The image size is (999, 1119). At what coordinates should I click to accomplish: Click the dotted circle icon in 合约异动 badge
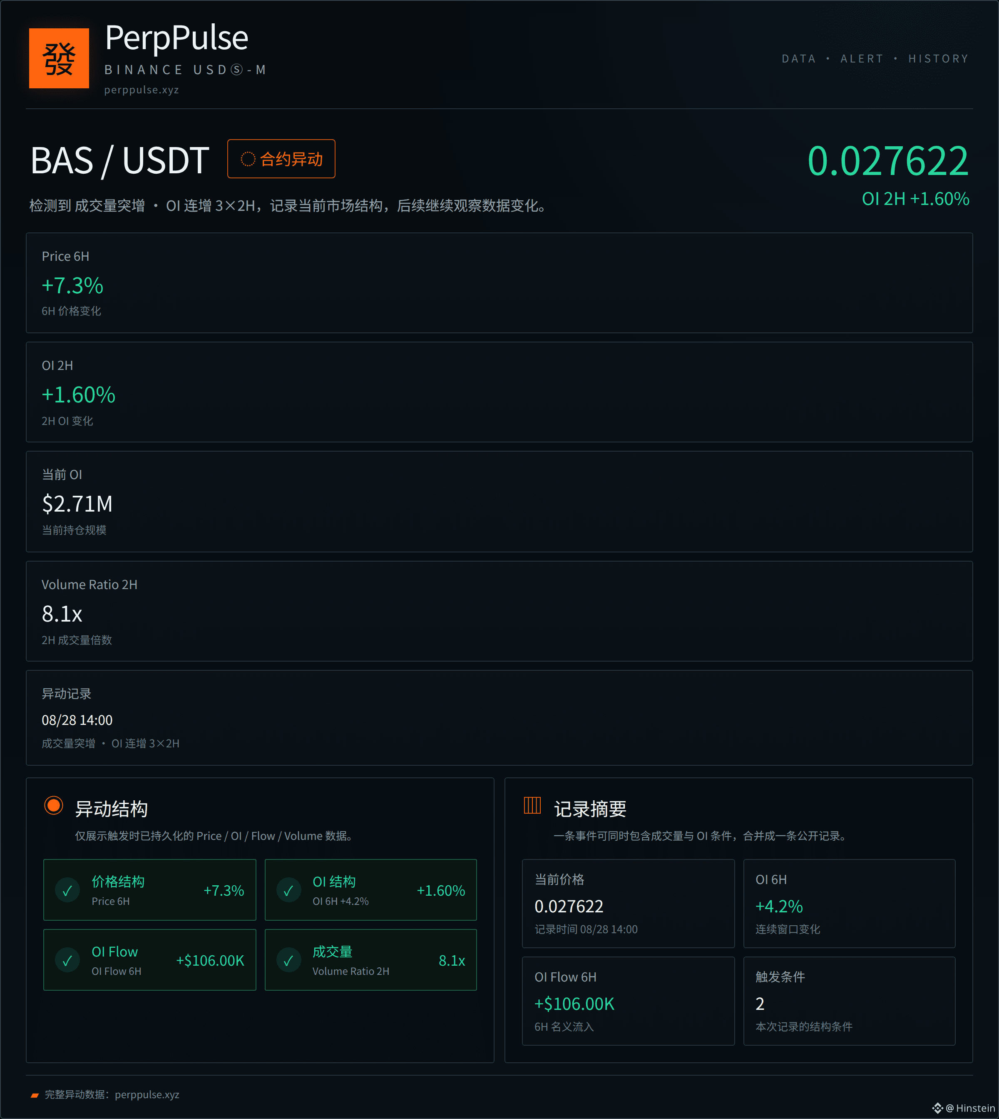click(x=248, y=159)
